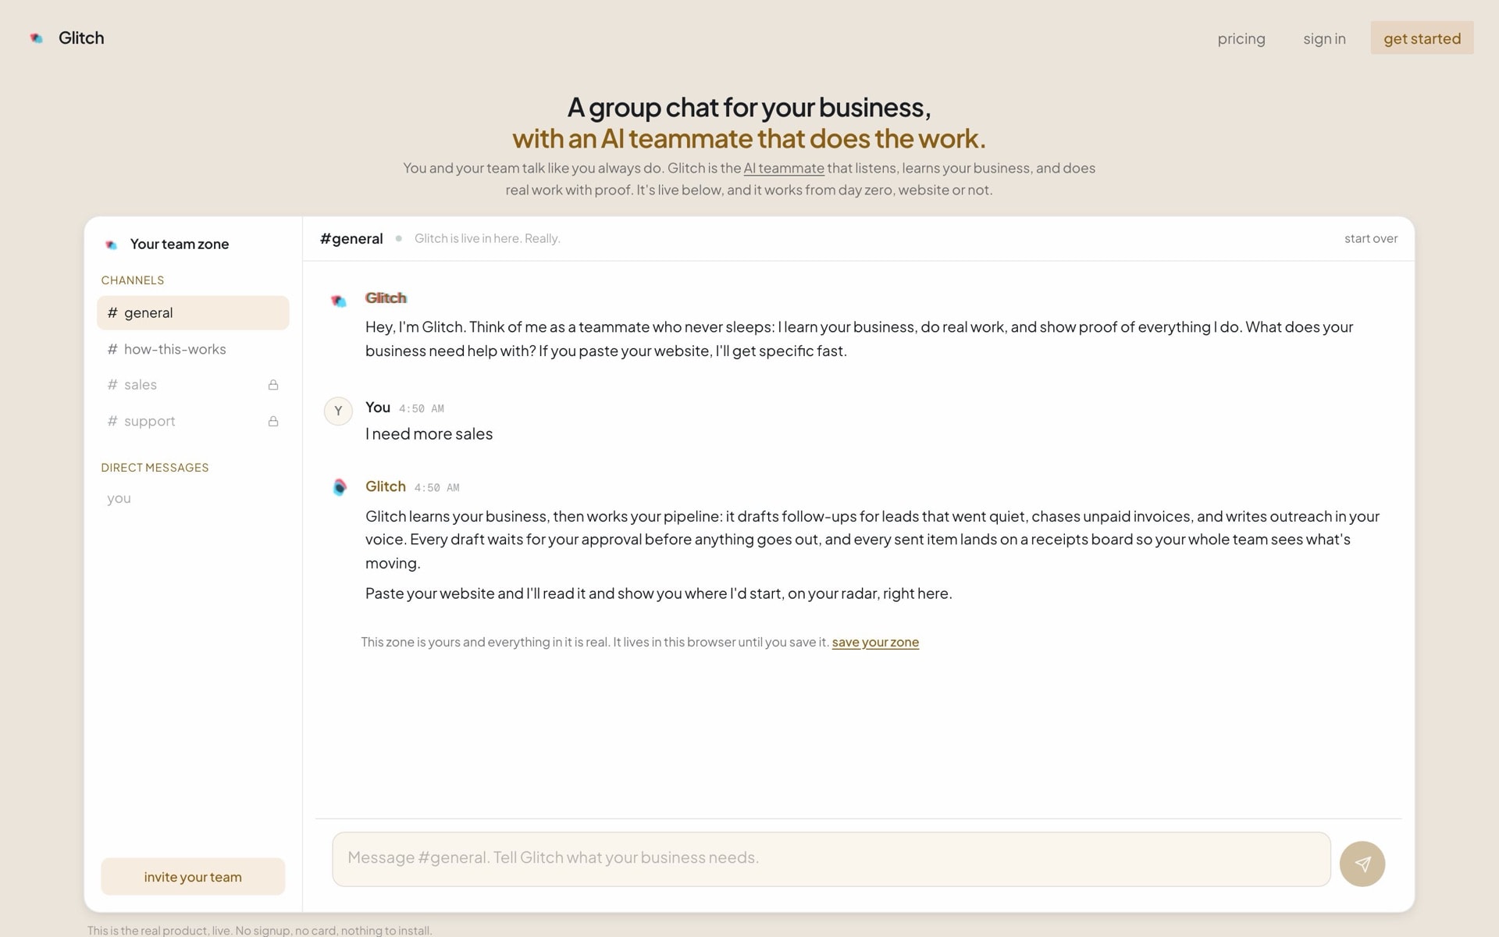This screenshot has width=1499, height=937.
Task: Click the lock icon next to support
Action: [273, 422]
